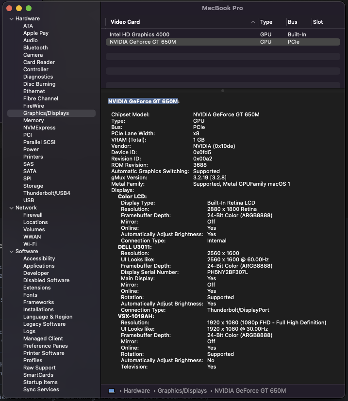This screenshot has height=401, width=348.
Task: Click the laptop icon in path bar
Action: (112, 391)
